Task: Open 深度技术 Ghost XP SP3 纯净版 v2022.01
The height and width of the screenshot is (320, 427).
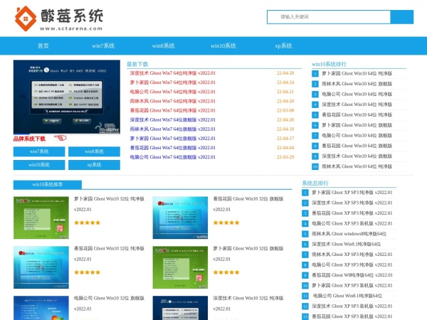Action: click(352, 203)
